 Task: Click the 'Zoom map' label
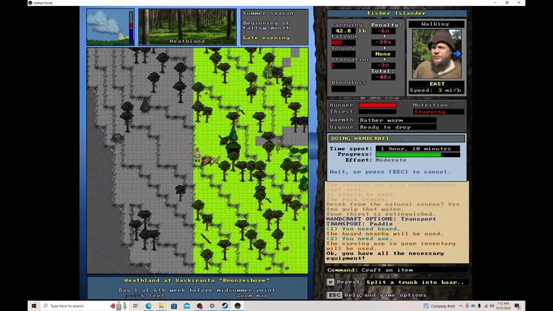(x=252, y=295)
